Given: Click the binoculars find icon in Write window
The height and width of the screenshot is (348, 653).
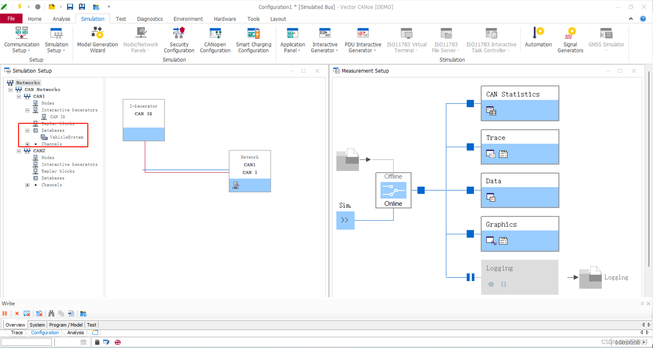Looking at the screenshot, I should (51, 313).
